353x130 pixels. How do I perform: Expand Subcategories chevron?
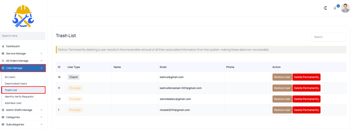coord(41,125)
